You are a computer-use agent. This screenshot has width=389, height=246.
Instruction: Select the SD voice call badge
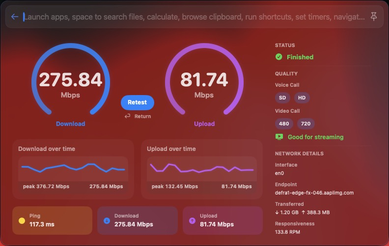[x=282, y=98]
